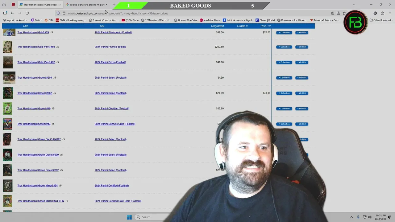
Task: Add Gold Vinyl #59 card to Wishlist
Action: [x=302, y=47]
